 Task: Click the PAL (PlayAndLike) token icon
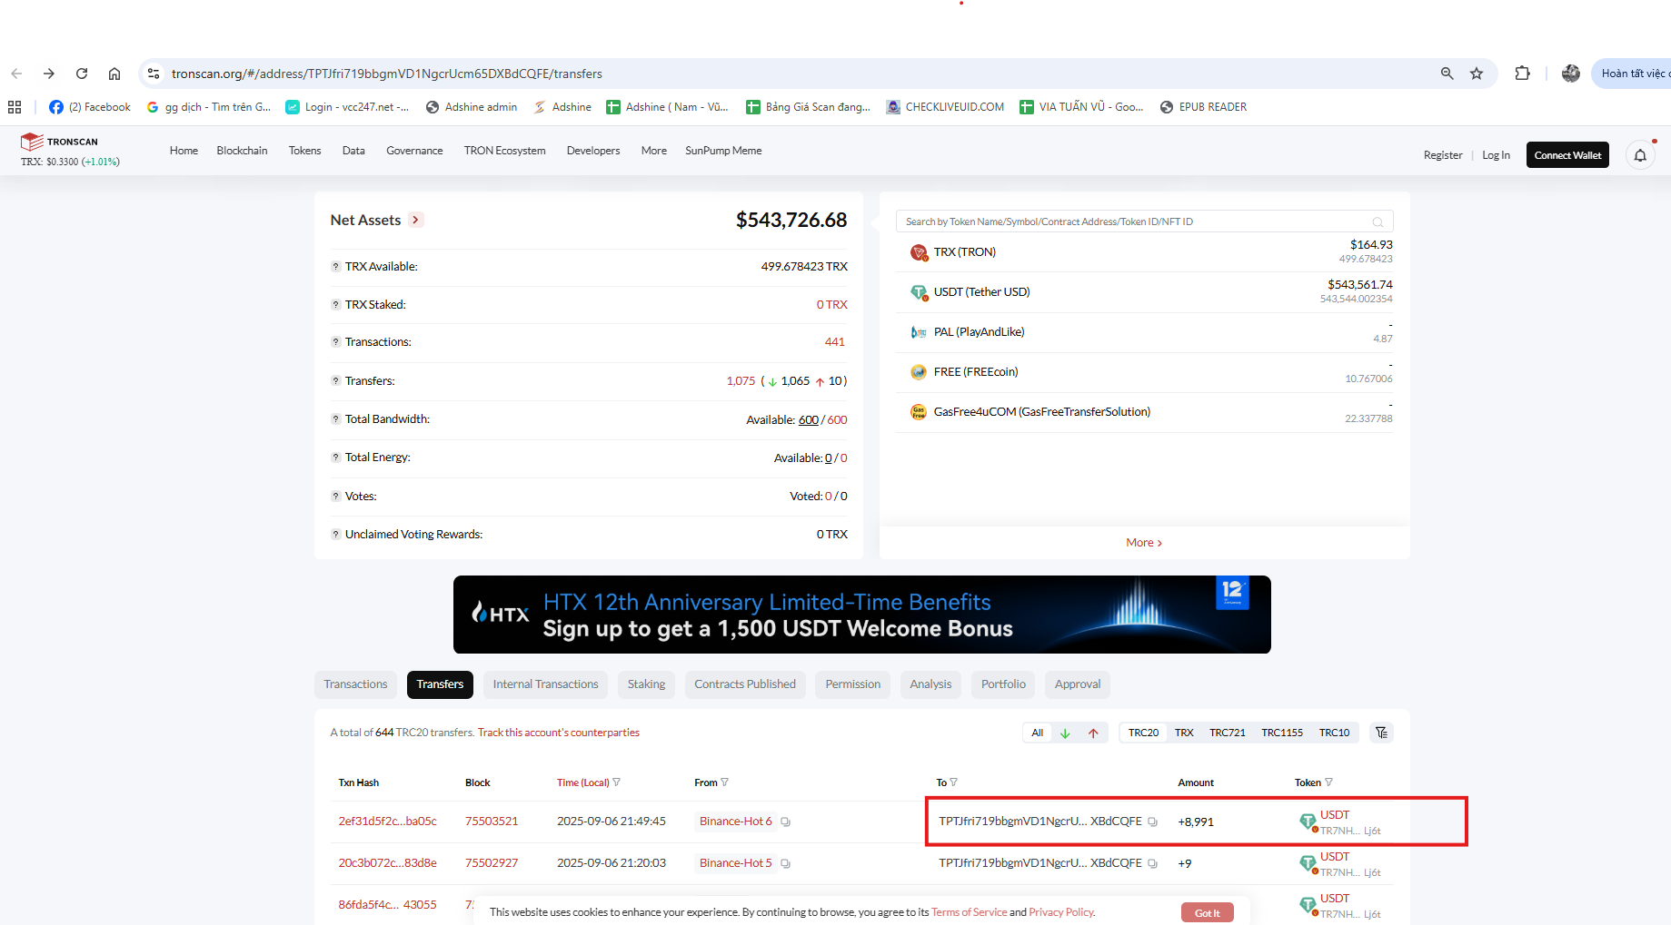click(919, 332)
